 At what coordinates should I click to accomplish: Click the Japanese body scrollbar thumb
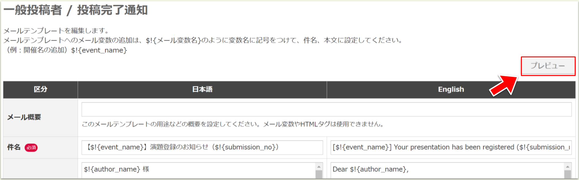pyautogui.click(x=319, y=175)
